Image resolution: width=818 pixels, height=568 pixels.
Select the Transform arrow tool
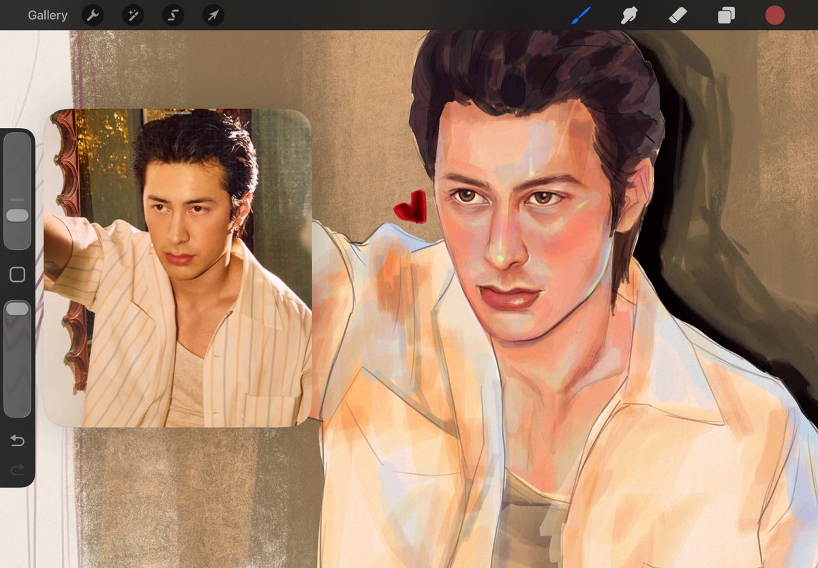pos(213,15)
